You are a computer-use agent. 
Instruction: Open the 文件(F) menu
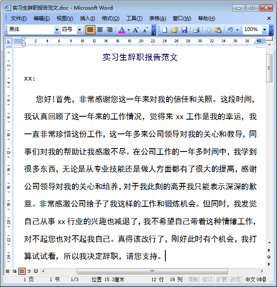pos(18,18)
